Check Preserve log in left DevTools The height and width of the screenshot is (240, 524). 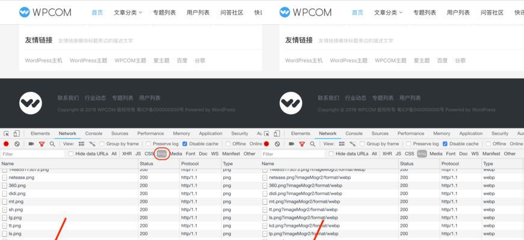(149, 144)
